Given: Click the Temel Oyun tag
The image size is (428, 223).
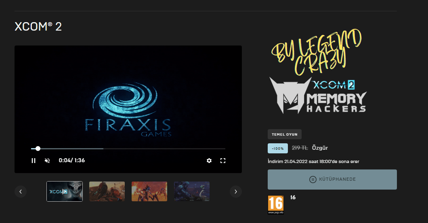Looking at the screenshot, I should (x=284, y=134).
